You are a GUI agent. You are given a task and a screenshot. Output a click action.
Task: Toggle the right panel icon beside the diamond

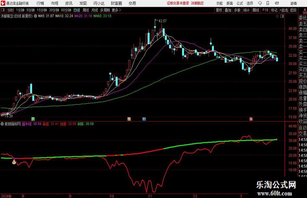pos(282,16)
